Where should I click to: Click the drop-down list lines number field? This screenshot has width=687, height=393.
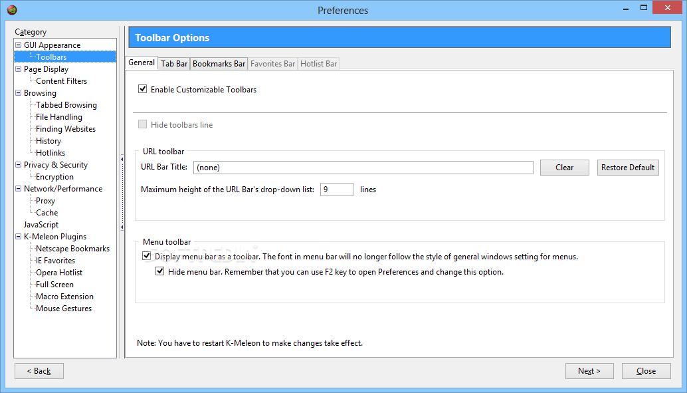pos(336,190)
